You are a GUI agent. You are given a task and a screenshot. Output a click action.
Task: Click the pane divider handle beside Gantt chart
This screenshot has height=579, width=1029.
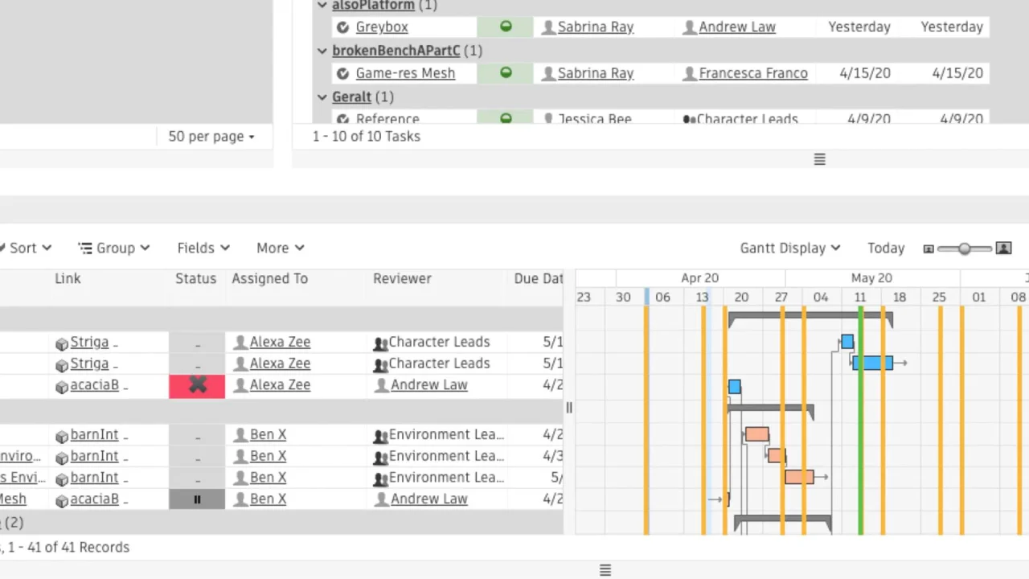click(x=568, y=408)
